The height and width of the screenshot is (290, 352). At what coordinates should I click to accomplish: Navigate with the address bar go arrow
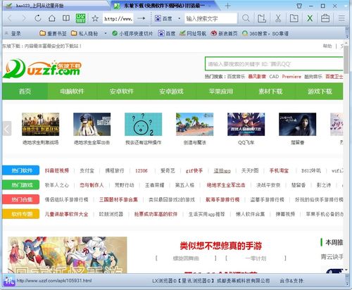point(142,18)
